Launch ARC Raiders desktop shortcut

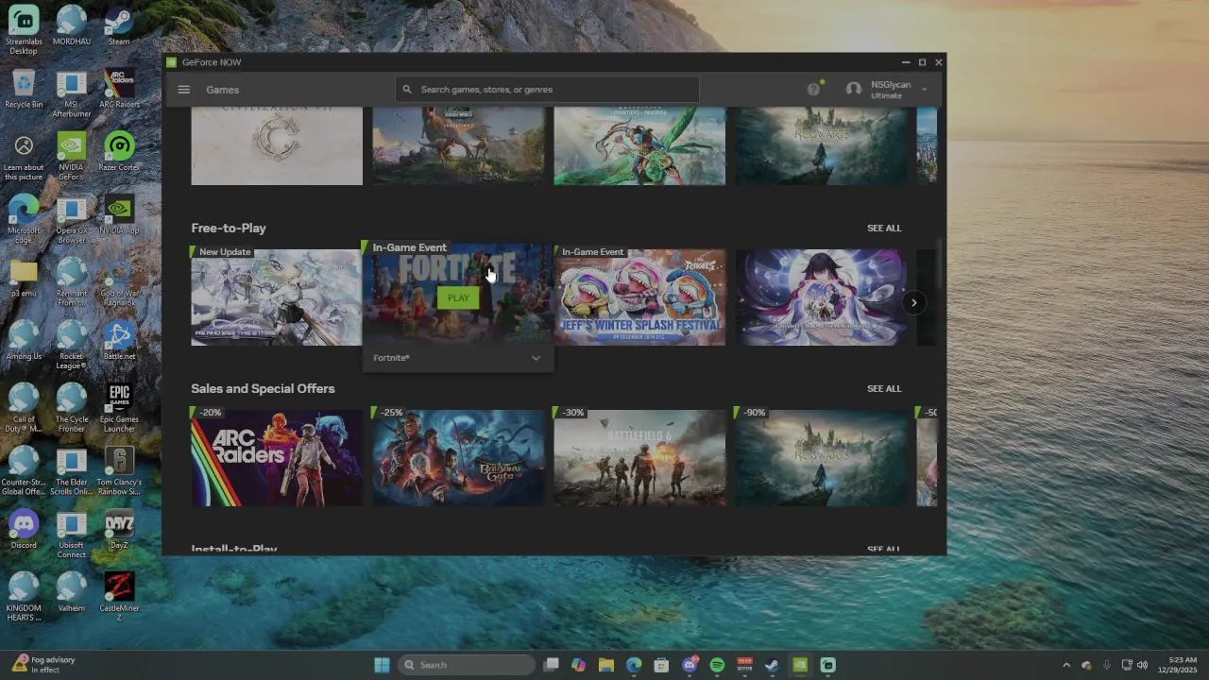tap(119, 89)
